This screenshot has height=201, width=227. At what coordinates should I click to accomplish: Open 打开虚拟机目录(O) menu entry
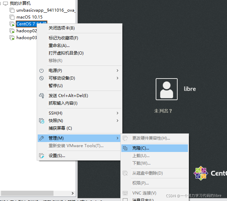[79, 53]
